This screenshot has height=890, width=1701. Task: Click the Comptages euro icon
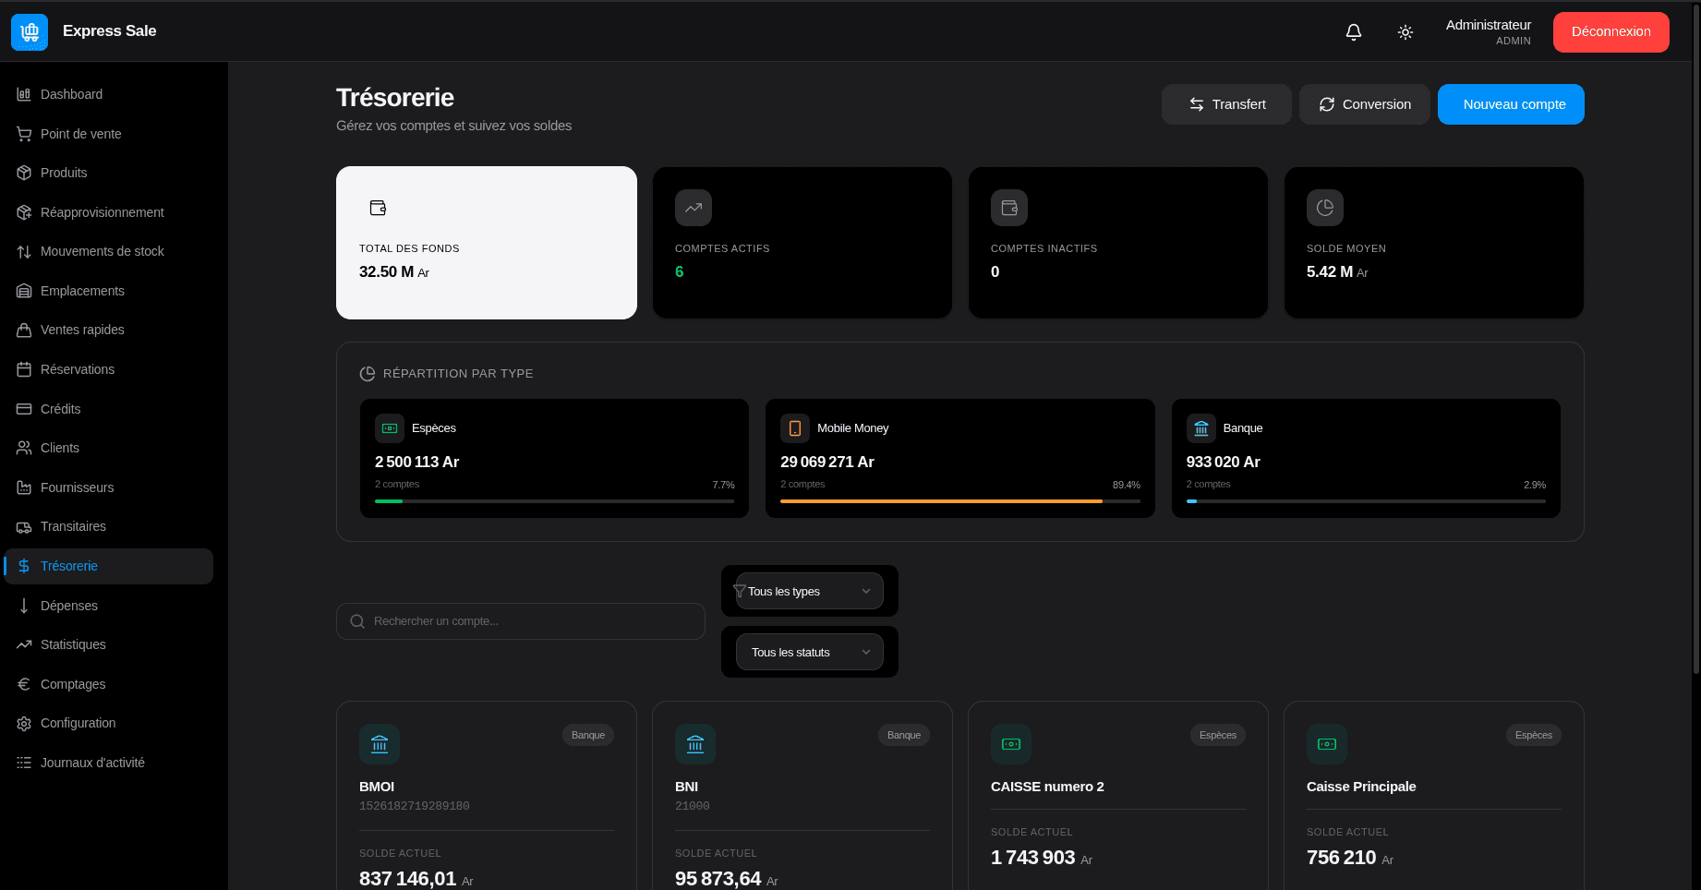coord(24,684)
